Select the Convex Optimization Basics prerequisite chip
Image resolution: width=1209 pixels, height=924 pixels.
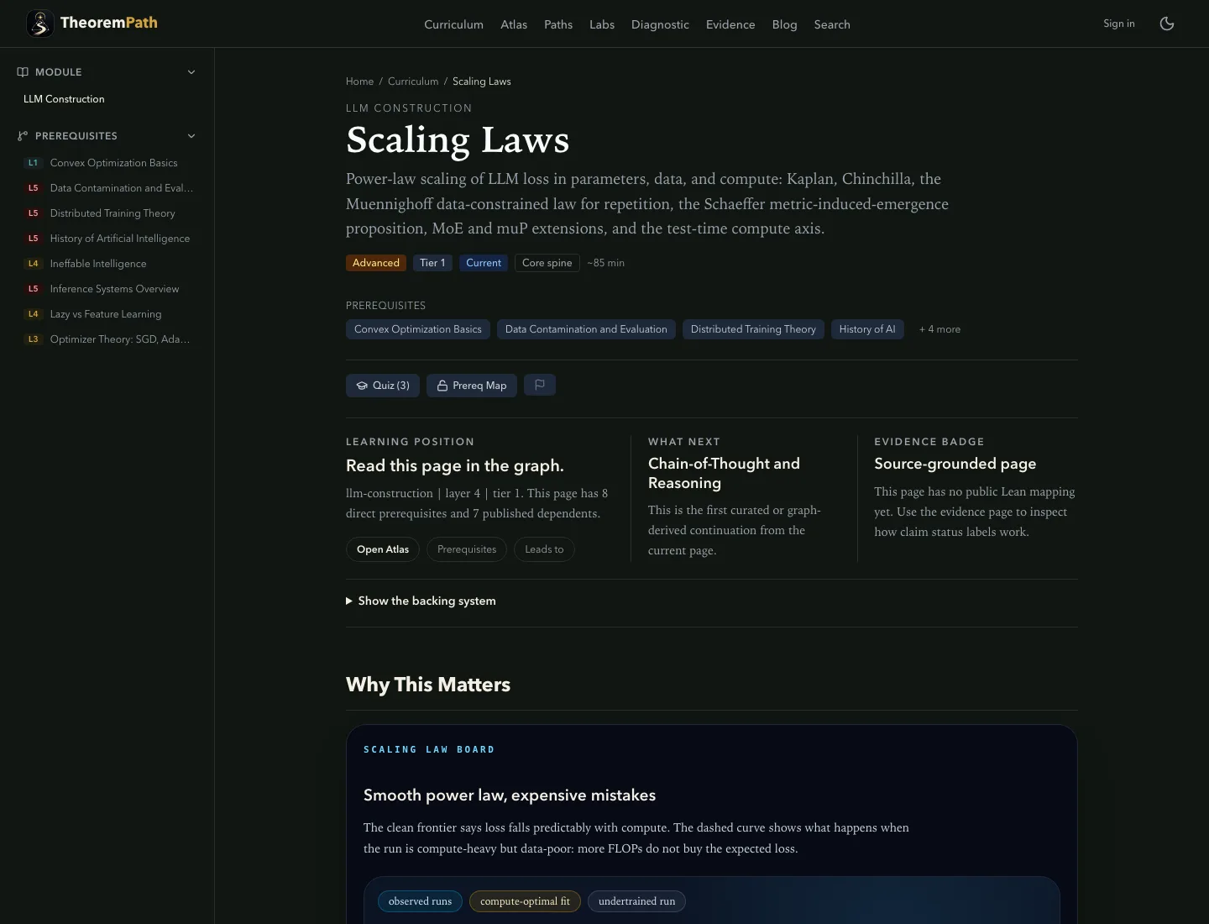point(418,329)
